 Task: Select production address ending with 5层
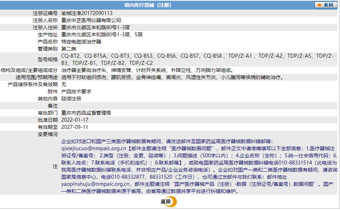click(x=102, y=35)
